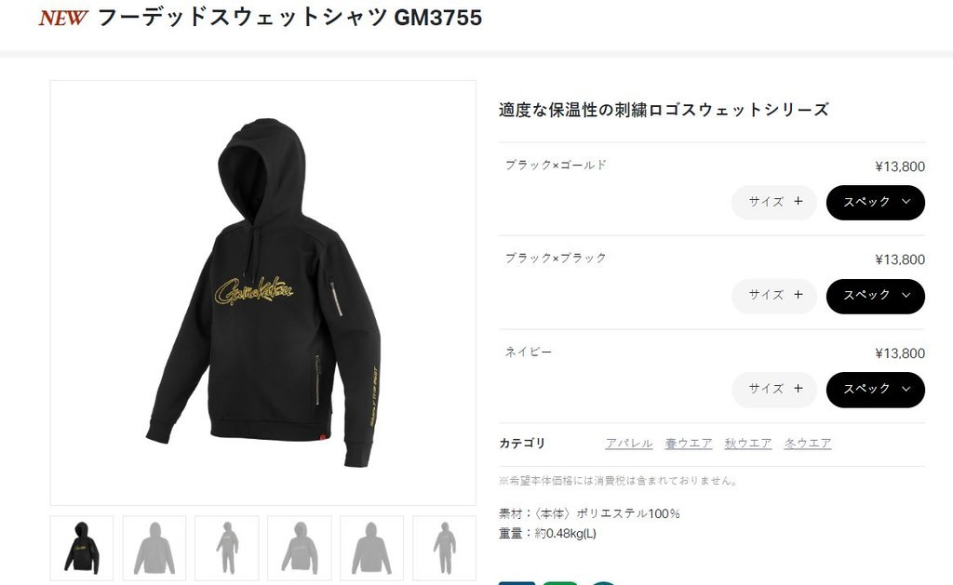Viewport: 953px width, 585px height.
Task: Click the main hoodie product image
Action: coord(263,293)
